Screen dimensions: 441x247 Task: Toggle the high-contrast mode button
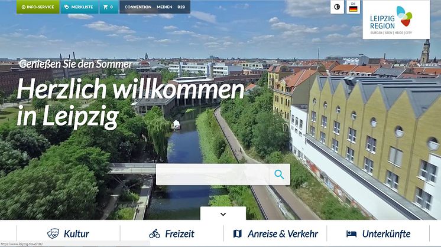click(x=337, y=7)
